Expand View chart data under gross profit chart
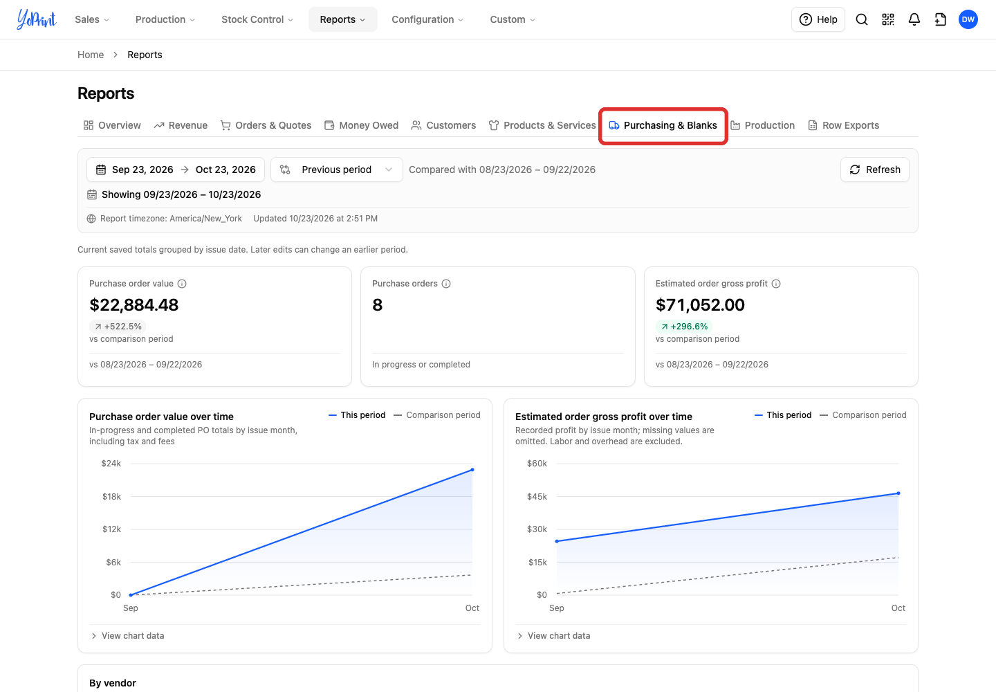Screen dimensions: 996x692 pyautogui.click(x=553, y=636)
